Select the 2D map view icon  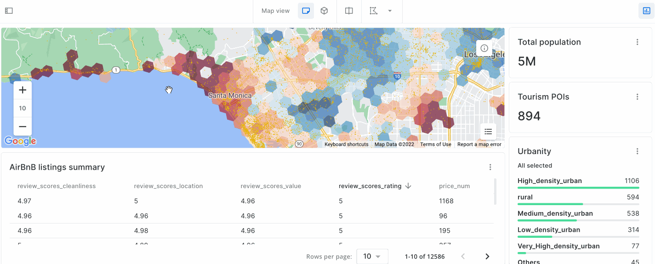pos(306,11)
